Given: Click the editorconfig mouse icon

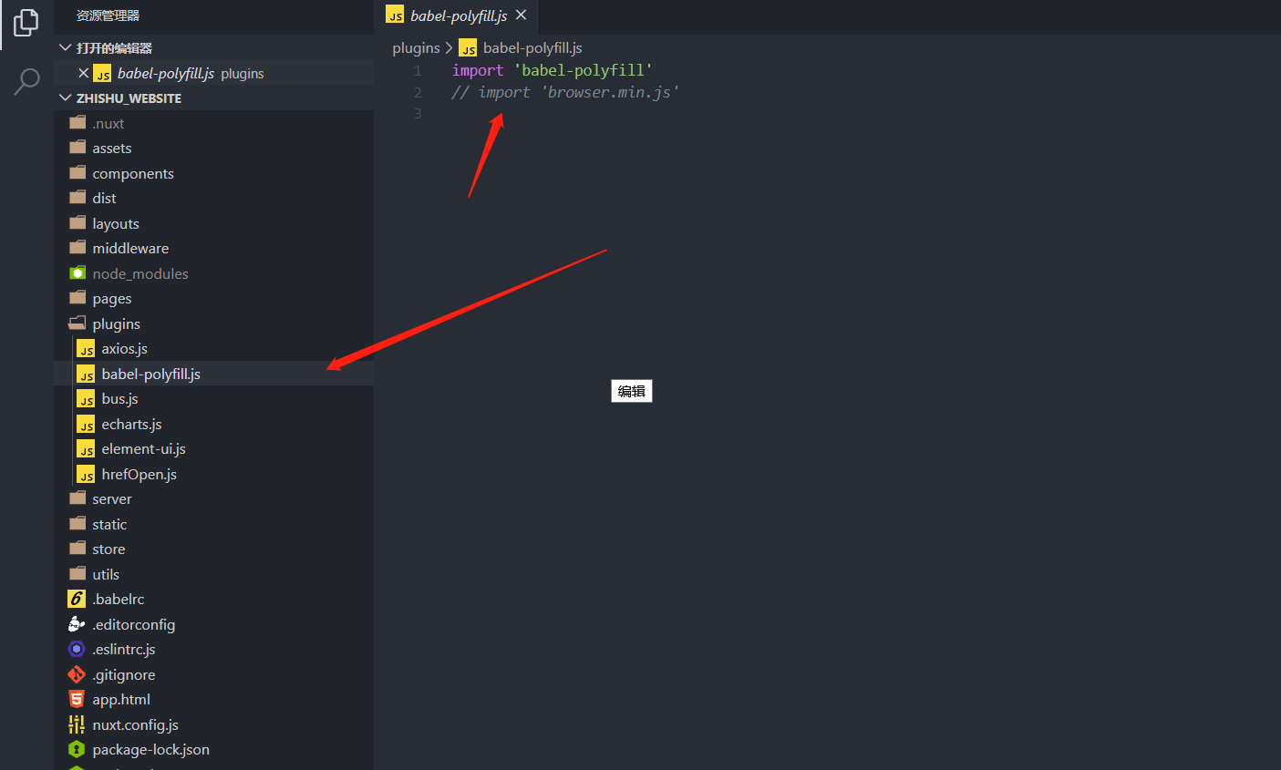Looking at the screenshot, I should 77,624.
